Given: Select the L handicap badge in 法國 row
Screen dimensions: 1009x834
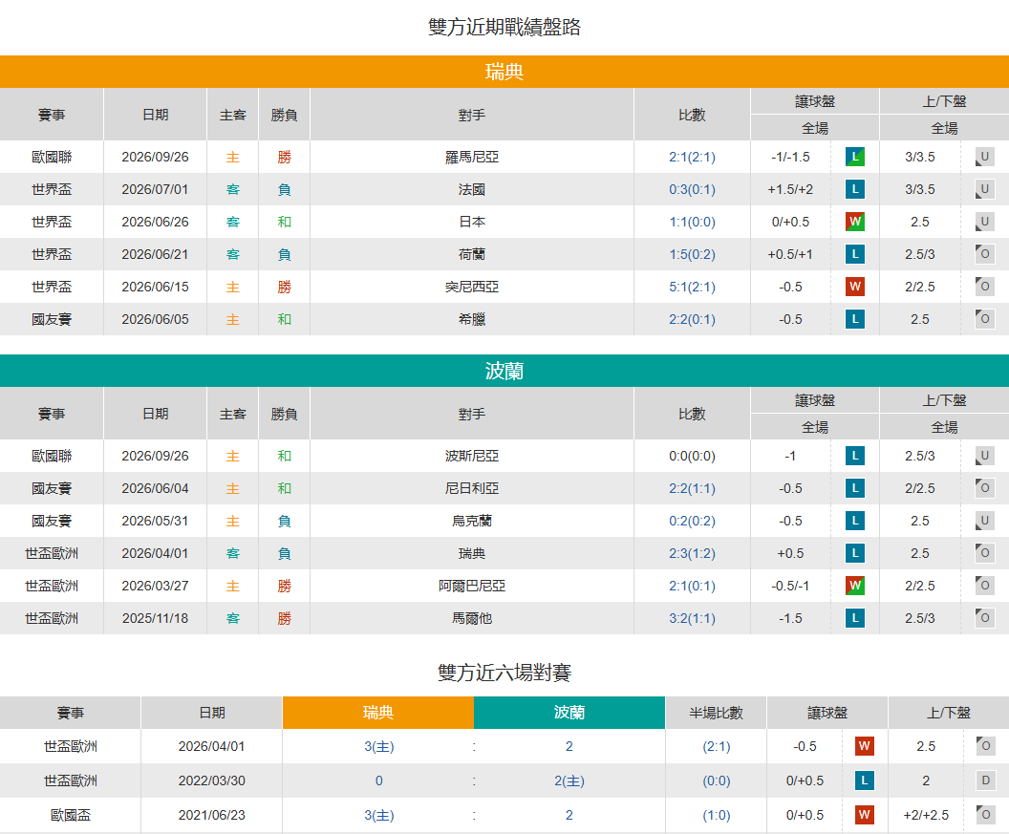Looking at the screenshot, I should [854, 189].
